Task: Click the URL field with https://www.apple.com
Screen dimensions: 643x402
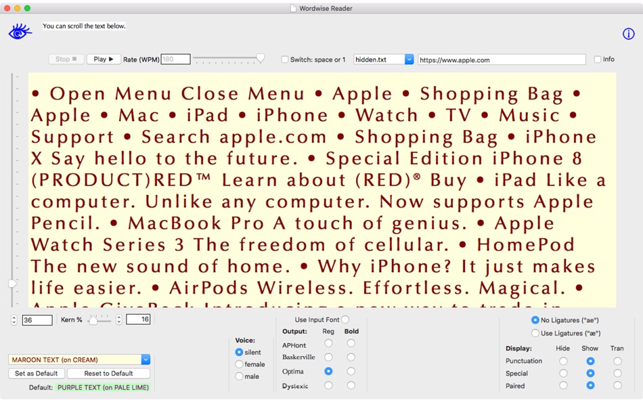Action: [502, 60]
